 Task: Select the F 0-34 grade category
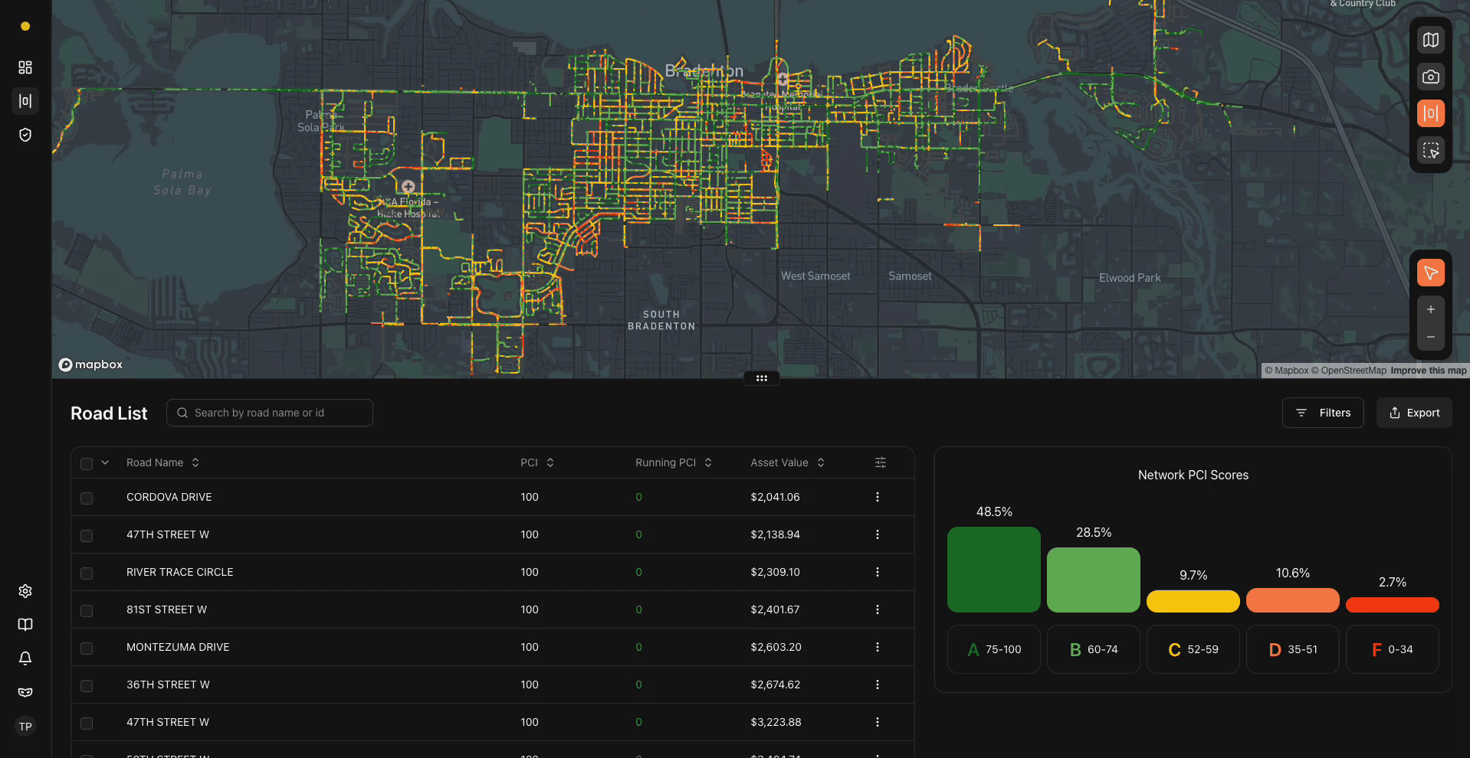coord(1392,649)
